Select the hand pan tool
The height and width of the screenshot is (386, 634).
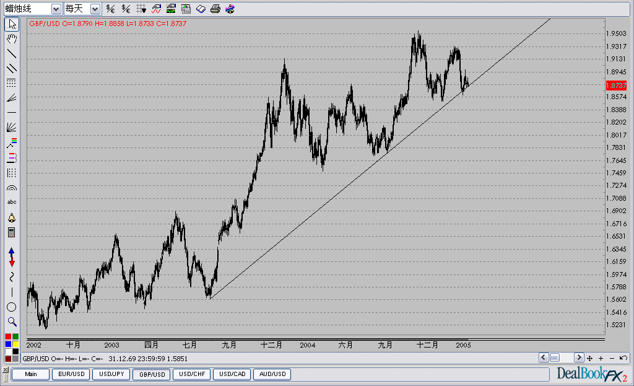pyautogui.click(x=12, y=39)
